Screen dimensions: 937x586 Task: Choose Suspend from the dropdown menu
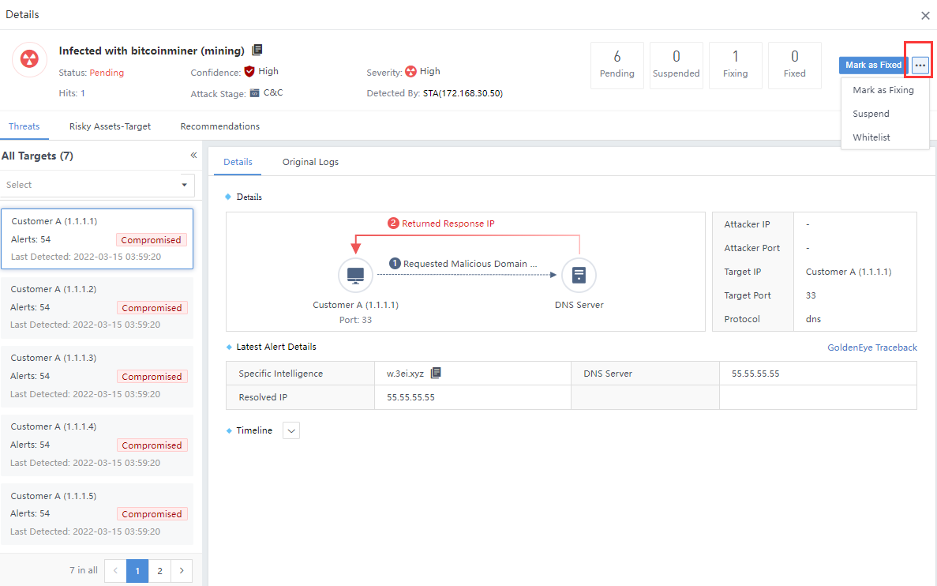tap(871, 114)
